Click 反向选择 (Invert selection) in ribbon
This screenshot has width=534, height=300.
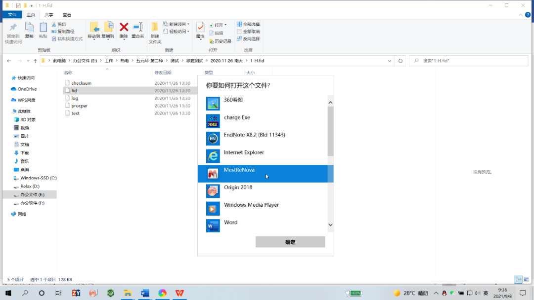[248, 38]
